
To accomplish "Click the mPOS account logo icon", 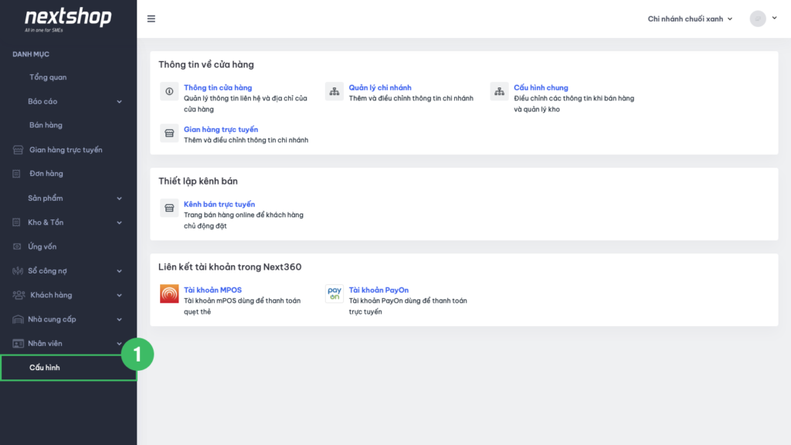I will 169,294.
